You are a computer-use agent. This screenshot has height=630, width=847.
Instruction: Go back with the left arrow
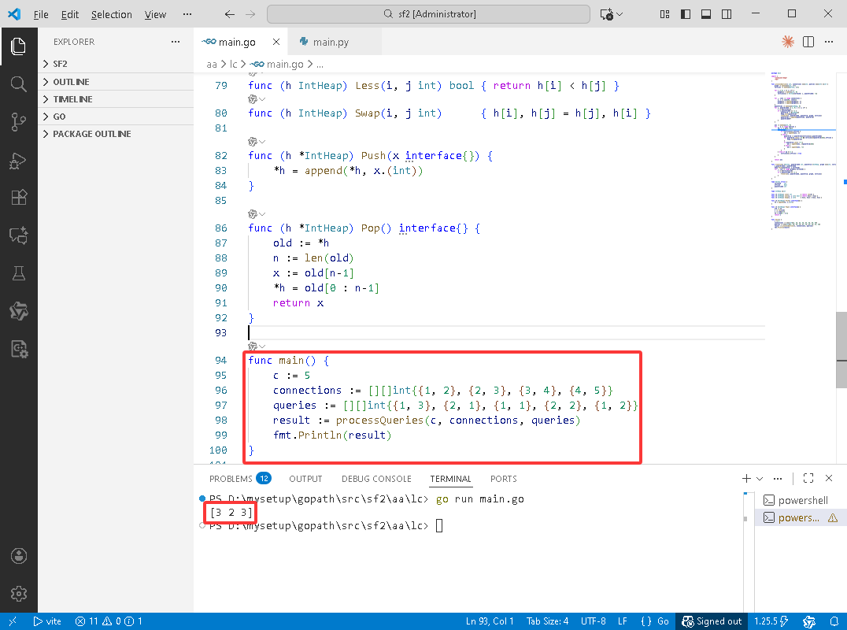[230, 14]
